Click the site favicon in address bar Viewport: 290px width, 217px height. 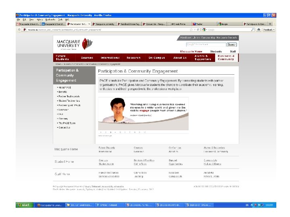pos(25,29)
